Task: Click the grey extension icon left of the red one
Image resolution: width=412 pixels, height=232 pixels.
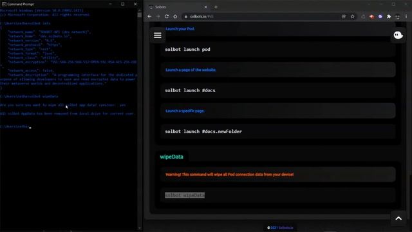Action: pyautogui.click(x=363, y=17)
